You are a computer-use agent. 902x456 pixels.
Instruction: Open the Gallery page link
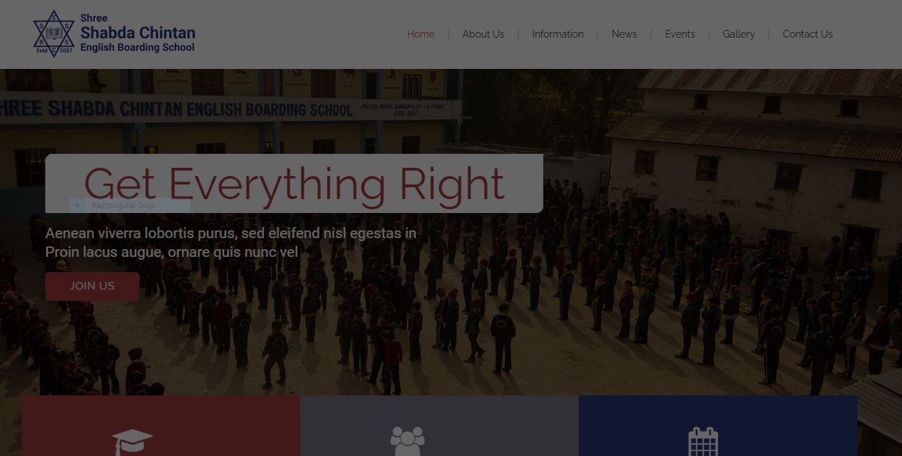[739, 34]
